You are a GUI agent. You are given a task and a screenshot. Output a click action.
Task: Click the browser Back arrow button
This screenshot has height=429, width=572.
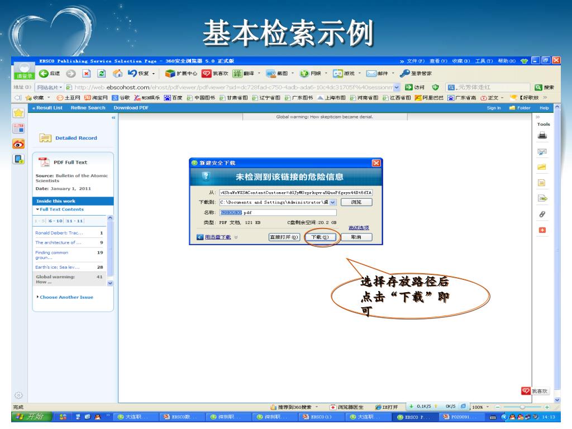pyautogui.click(x=44, y=73)
